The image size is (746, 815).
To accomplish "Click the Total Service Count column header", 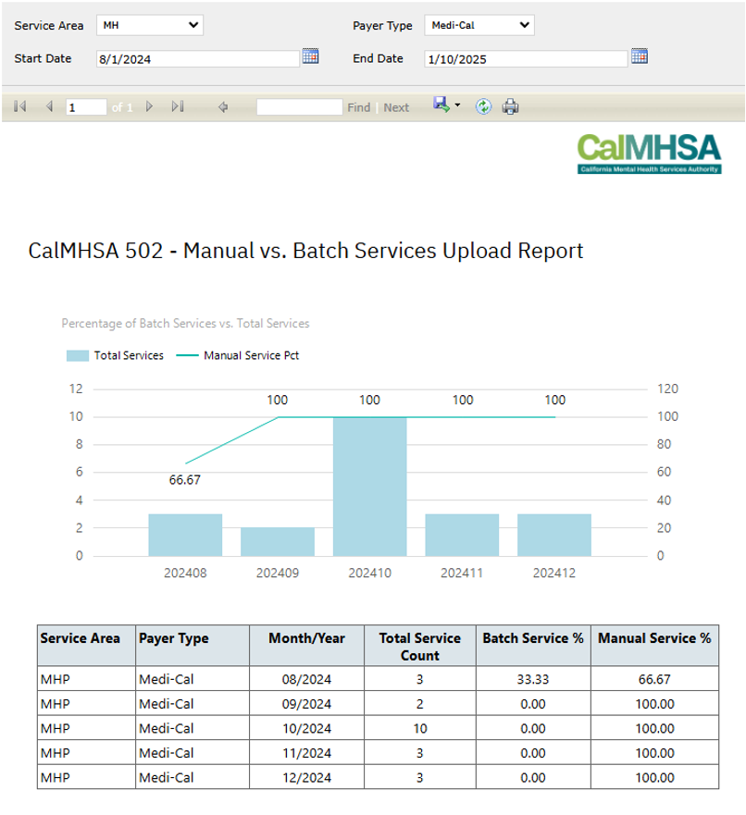I will [420, 646].
